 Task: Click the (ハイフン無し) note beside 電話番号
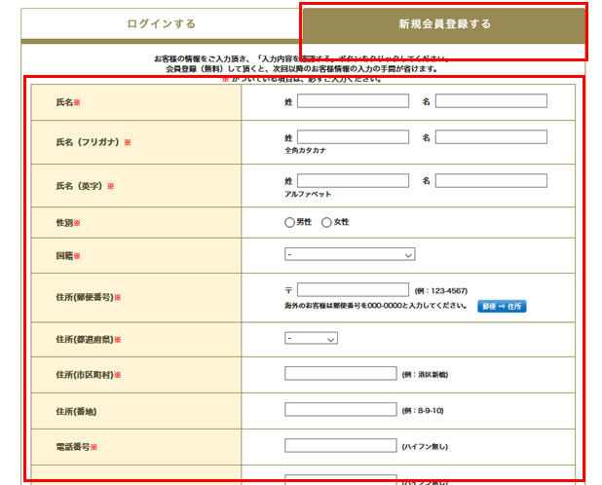pyautogui.click(x=425, y=447)
